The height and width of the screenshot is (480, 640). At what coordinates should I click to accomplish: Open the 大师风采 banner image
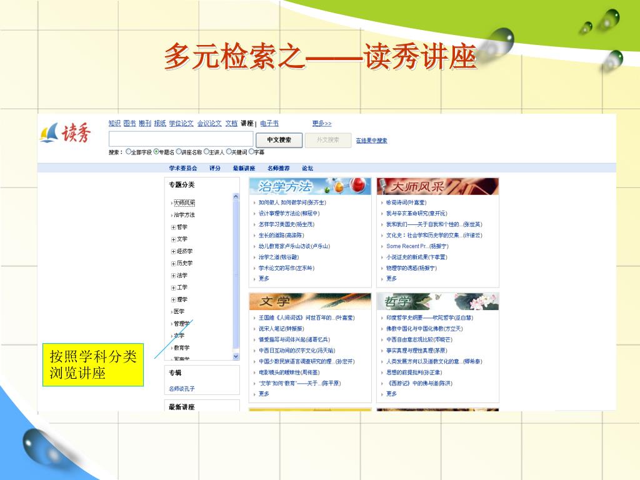point(437,186)
